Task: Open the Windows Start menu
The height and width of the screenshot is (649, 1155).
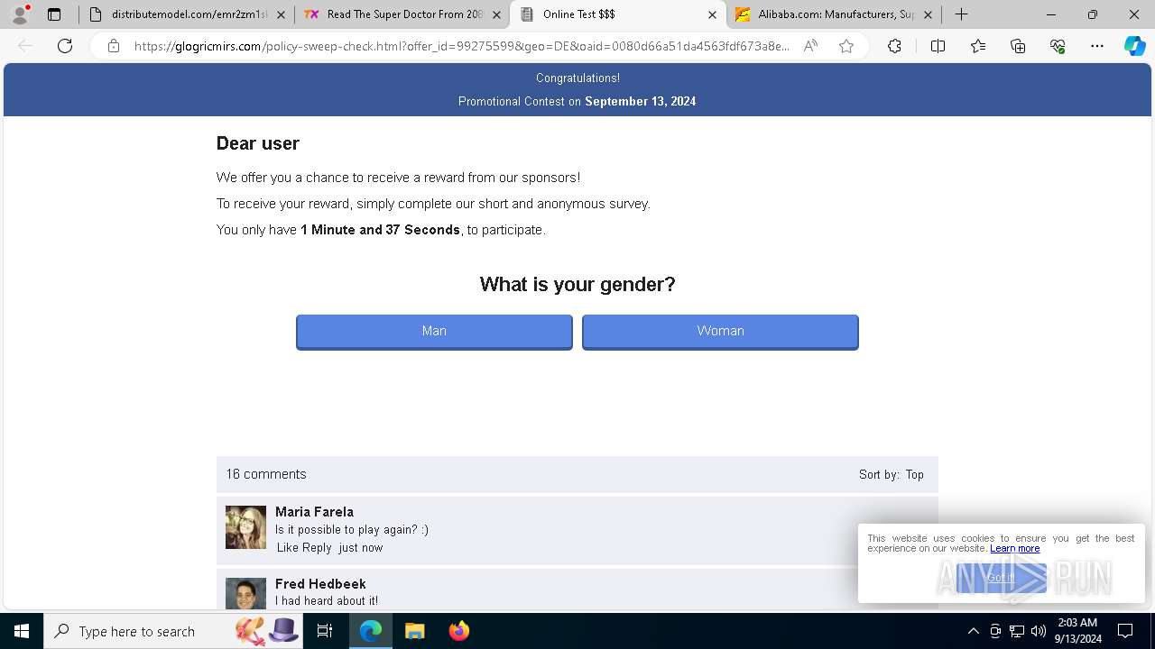Action: tap(22, 631)
